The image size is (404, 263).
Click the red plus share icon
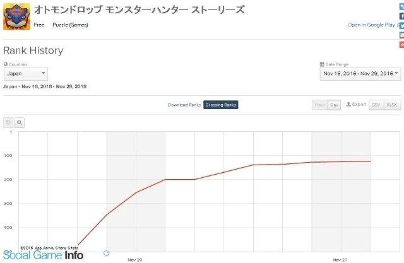click(401, 45)
